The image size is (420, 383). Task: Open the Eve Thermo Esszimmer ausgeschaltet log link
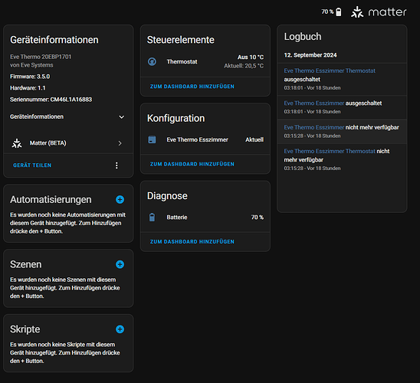click(x=314, y=103)
